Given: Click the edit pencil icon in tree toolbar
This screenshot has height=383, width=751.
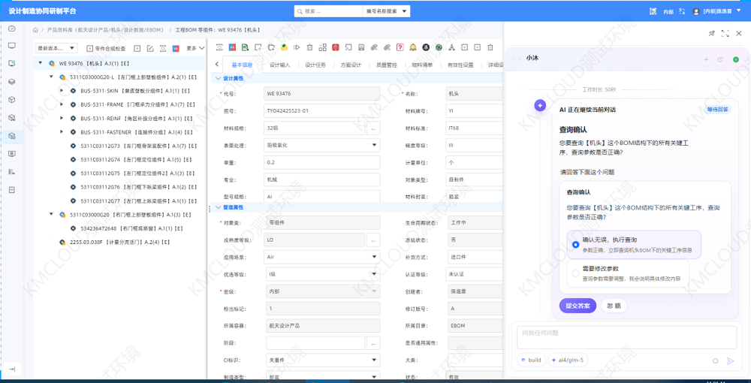Looking at the screenshot, I should pos(150,48).
